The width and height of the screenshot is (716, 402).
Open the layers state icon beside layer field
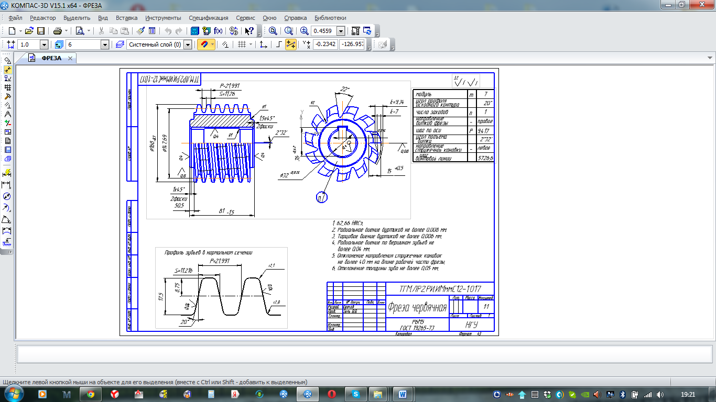(120, 44)
